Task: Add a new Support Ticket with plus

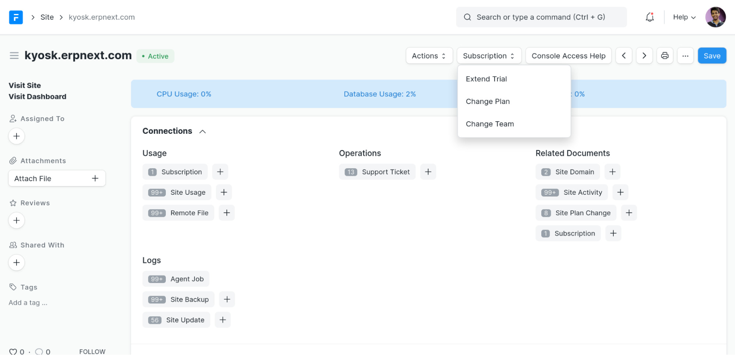Action: 428,172
